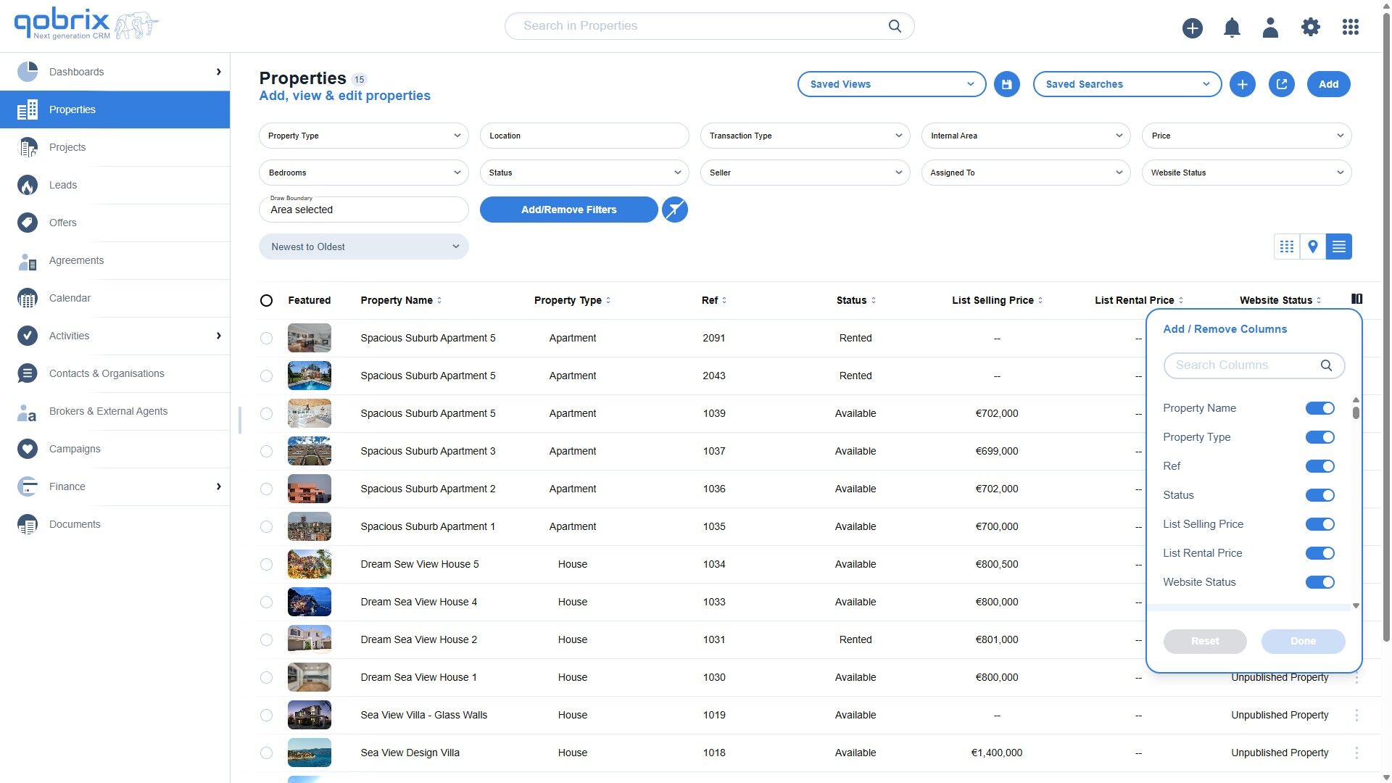Open Newest to Oldest sort dropdown

(x=363, y=246)
